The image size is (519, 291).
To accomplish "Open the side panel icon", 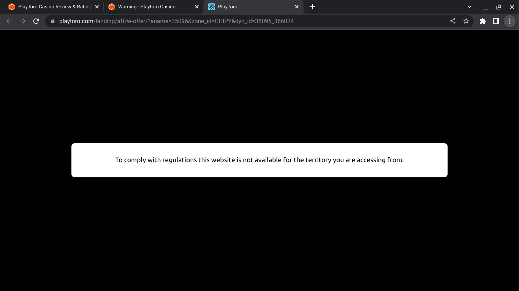I will click(x=496, y=21).
